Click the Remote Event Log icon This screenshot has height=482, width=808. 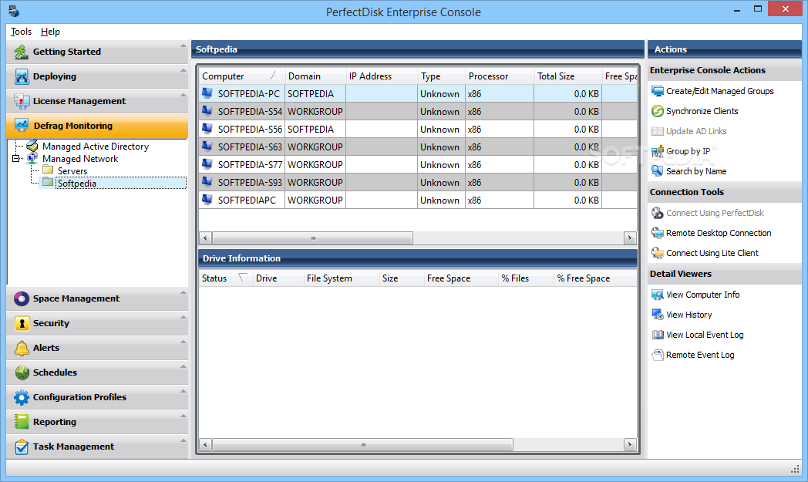point(658,355)
